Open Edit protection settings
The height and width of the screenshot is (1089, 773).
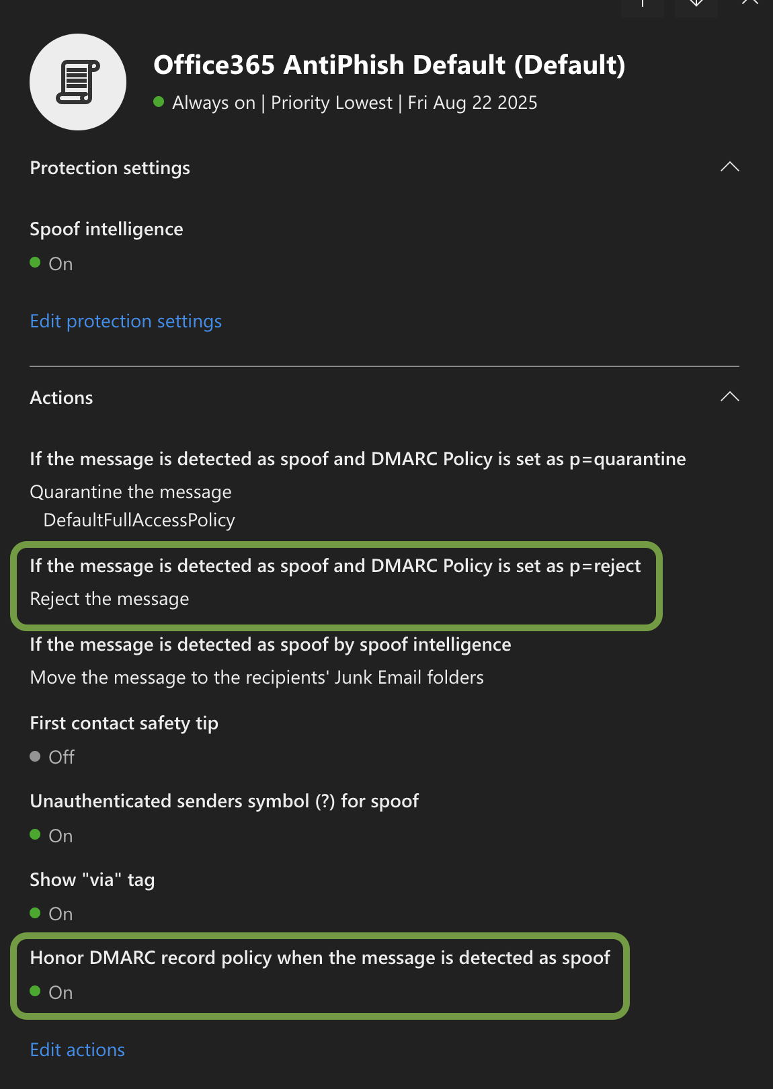[125, 321]
